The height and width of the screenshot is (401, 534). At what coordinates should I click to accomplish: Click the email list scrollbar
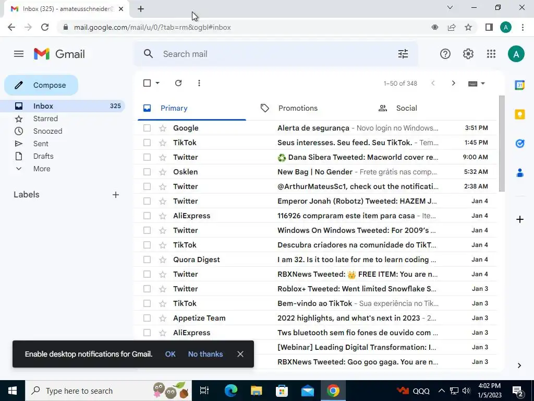(502, 143)
